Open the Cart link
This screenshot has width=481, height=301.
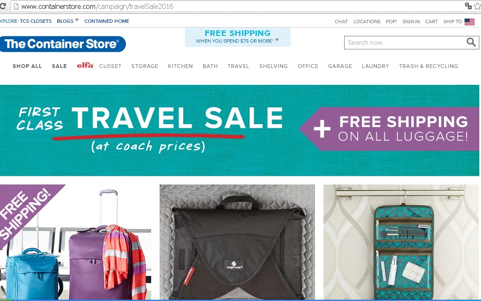click(431, 22)
